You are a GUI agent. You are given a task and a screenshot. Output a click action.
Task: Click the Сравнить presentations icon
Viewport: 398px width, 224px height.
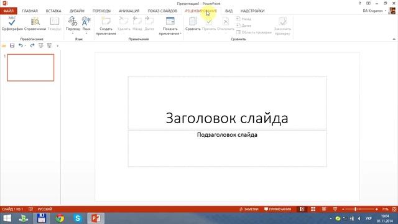(x=193, y=21)
